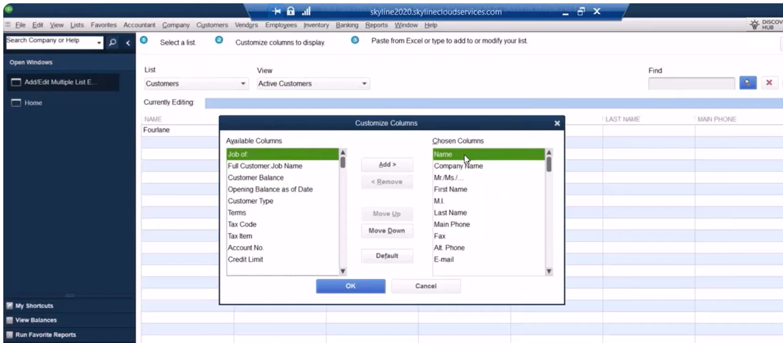Click the pin icon on the remote connection bar

coord(277,12)
